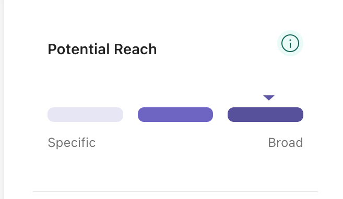Image resolution: width=343 pixels, height=199 pixels.
Task: Select the circled "i" information button
Action: pos(290,43)
